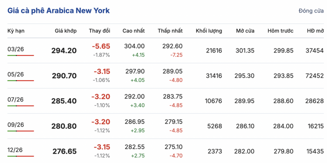This screenshot has width=327, height=163.
Task: Select the 07/26 contract row
Action: coord(16,99)
